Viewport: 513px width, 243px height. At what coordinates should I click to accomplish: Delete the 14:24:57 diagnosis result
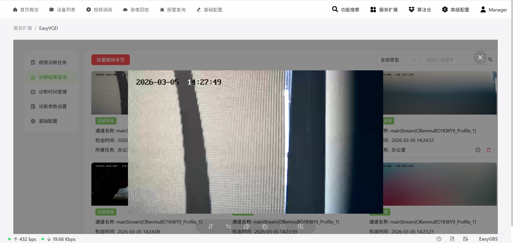[x=489, y=150]
